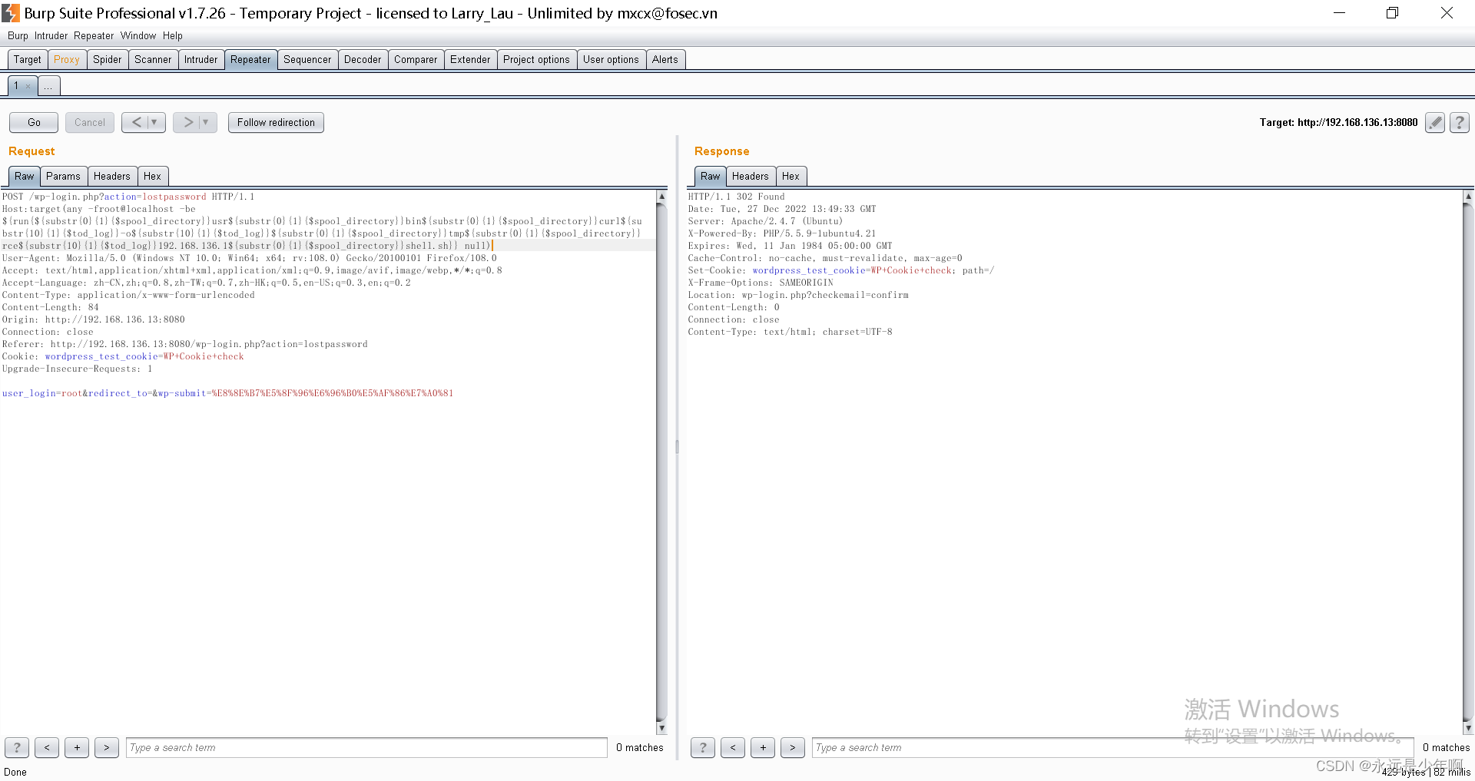This screenshot has height=781, width=1475.
Task: Select the request Hex view tab
Action: click(x=153, y=176)
